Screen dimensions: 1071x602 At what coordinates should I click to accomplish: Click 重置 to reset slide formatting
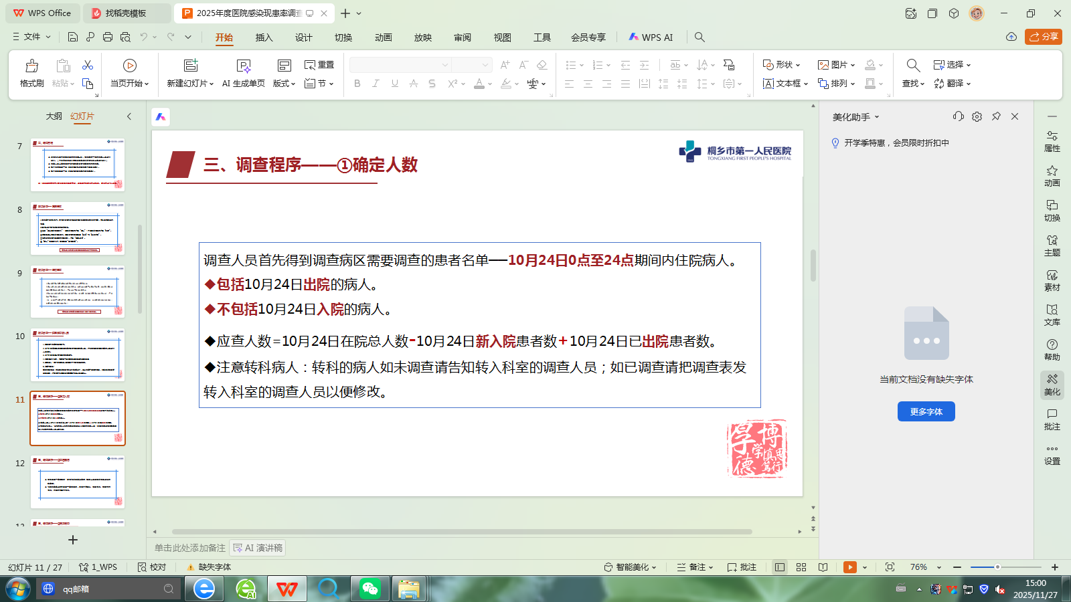(320, 64)
